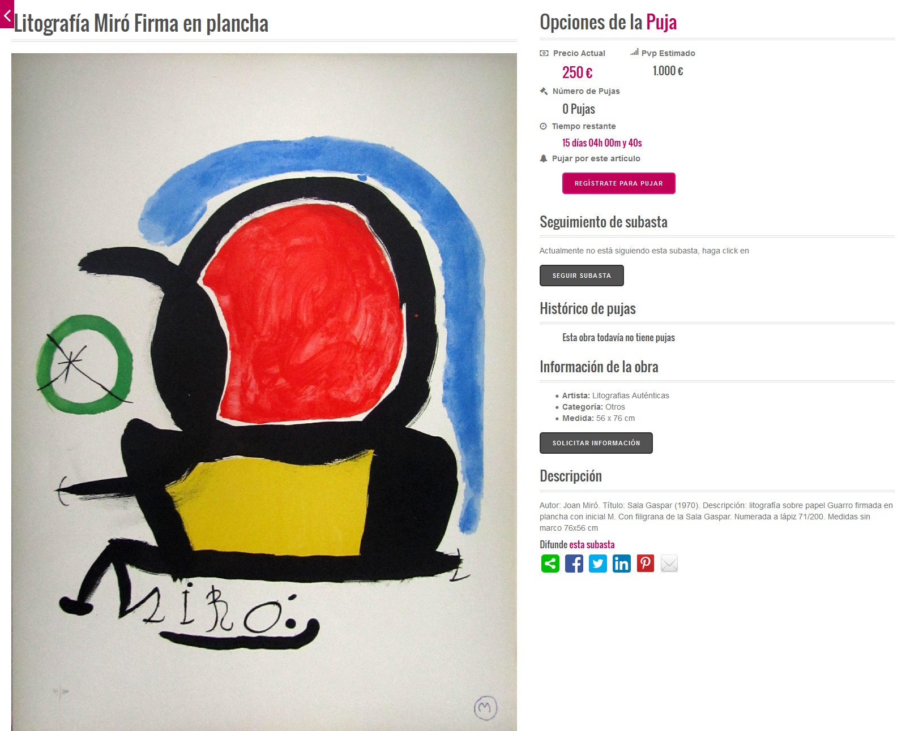Click the pink back arrow icon
Screen dimensions: 906x731
point(6,14)
